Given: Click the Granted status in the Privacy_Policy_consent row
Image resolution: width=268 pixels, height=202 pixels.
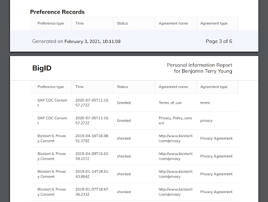Looking at the screenshot, I should (x=124, y=120).
